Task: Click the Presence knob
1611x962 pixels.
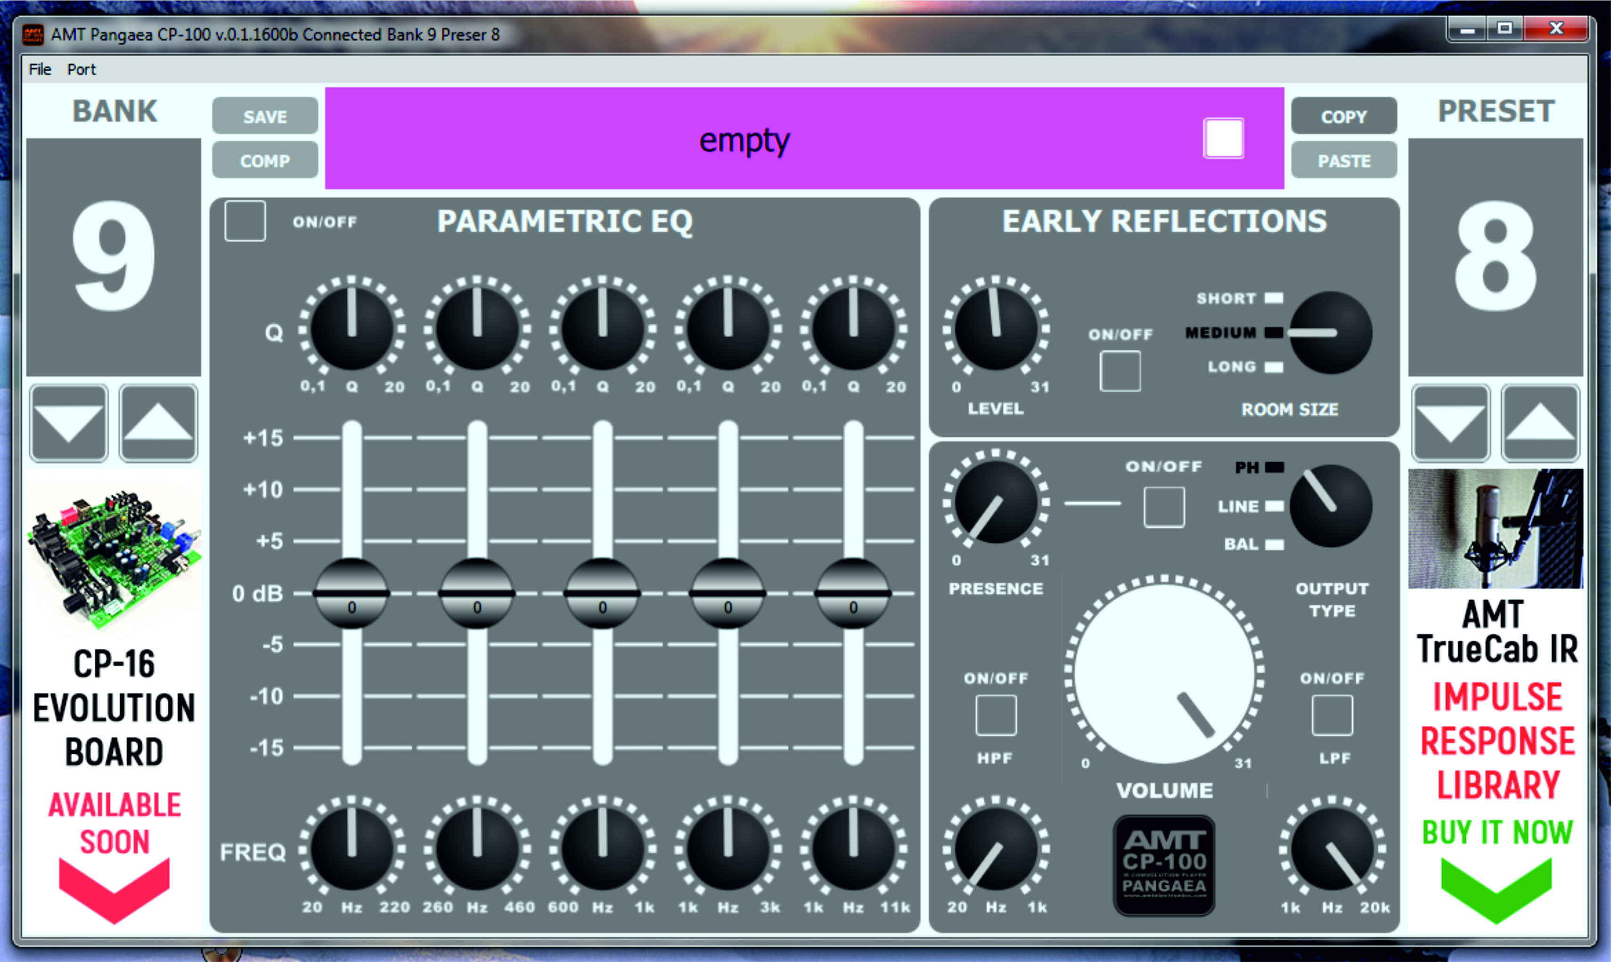Action: tap(996, 503)
